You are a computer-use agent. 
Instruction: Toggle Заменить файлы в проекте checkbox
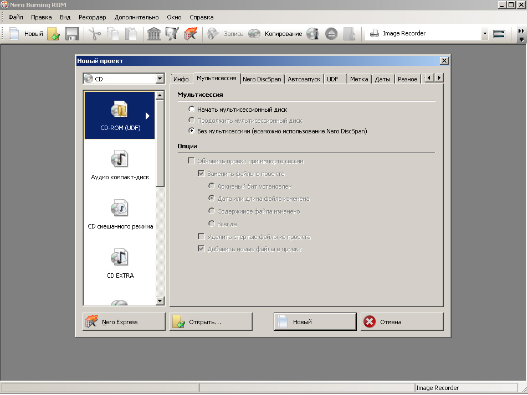201,174
